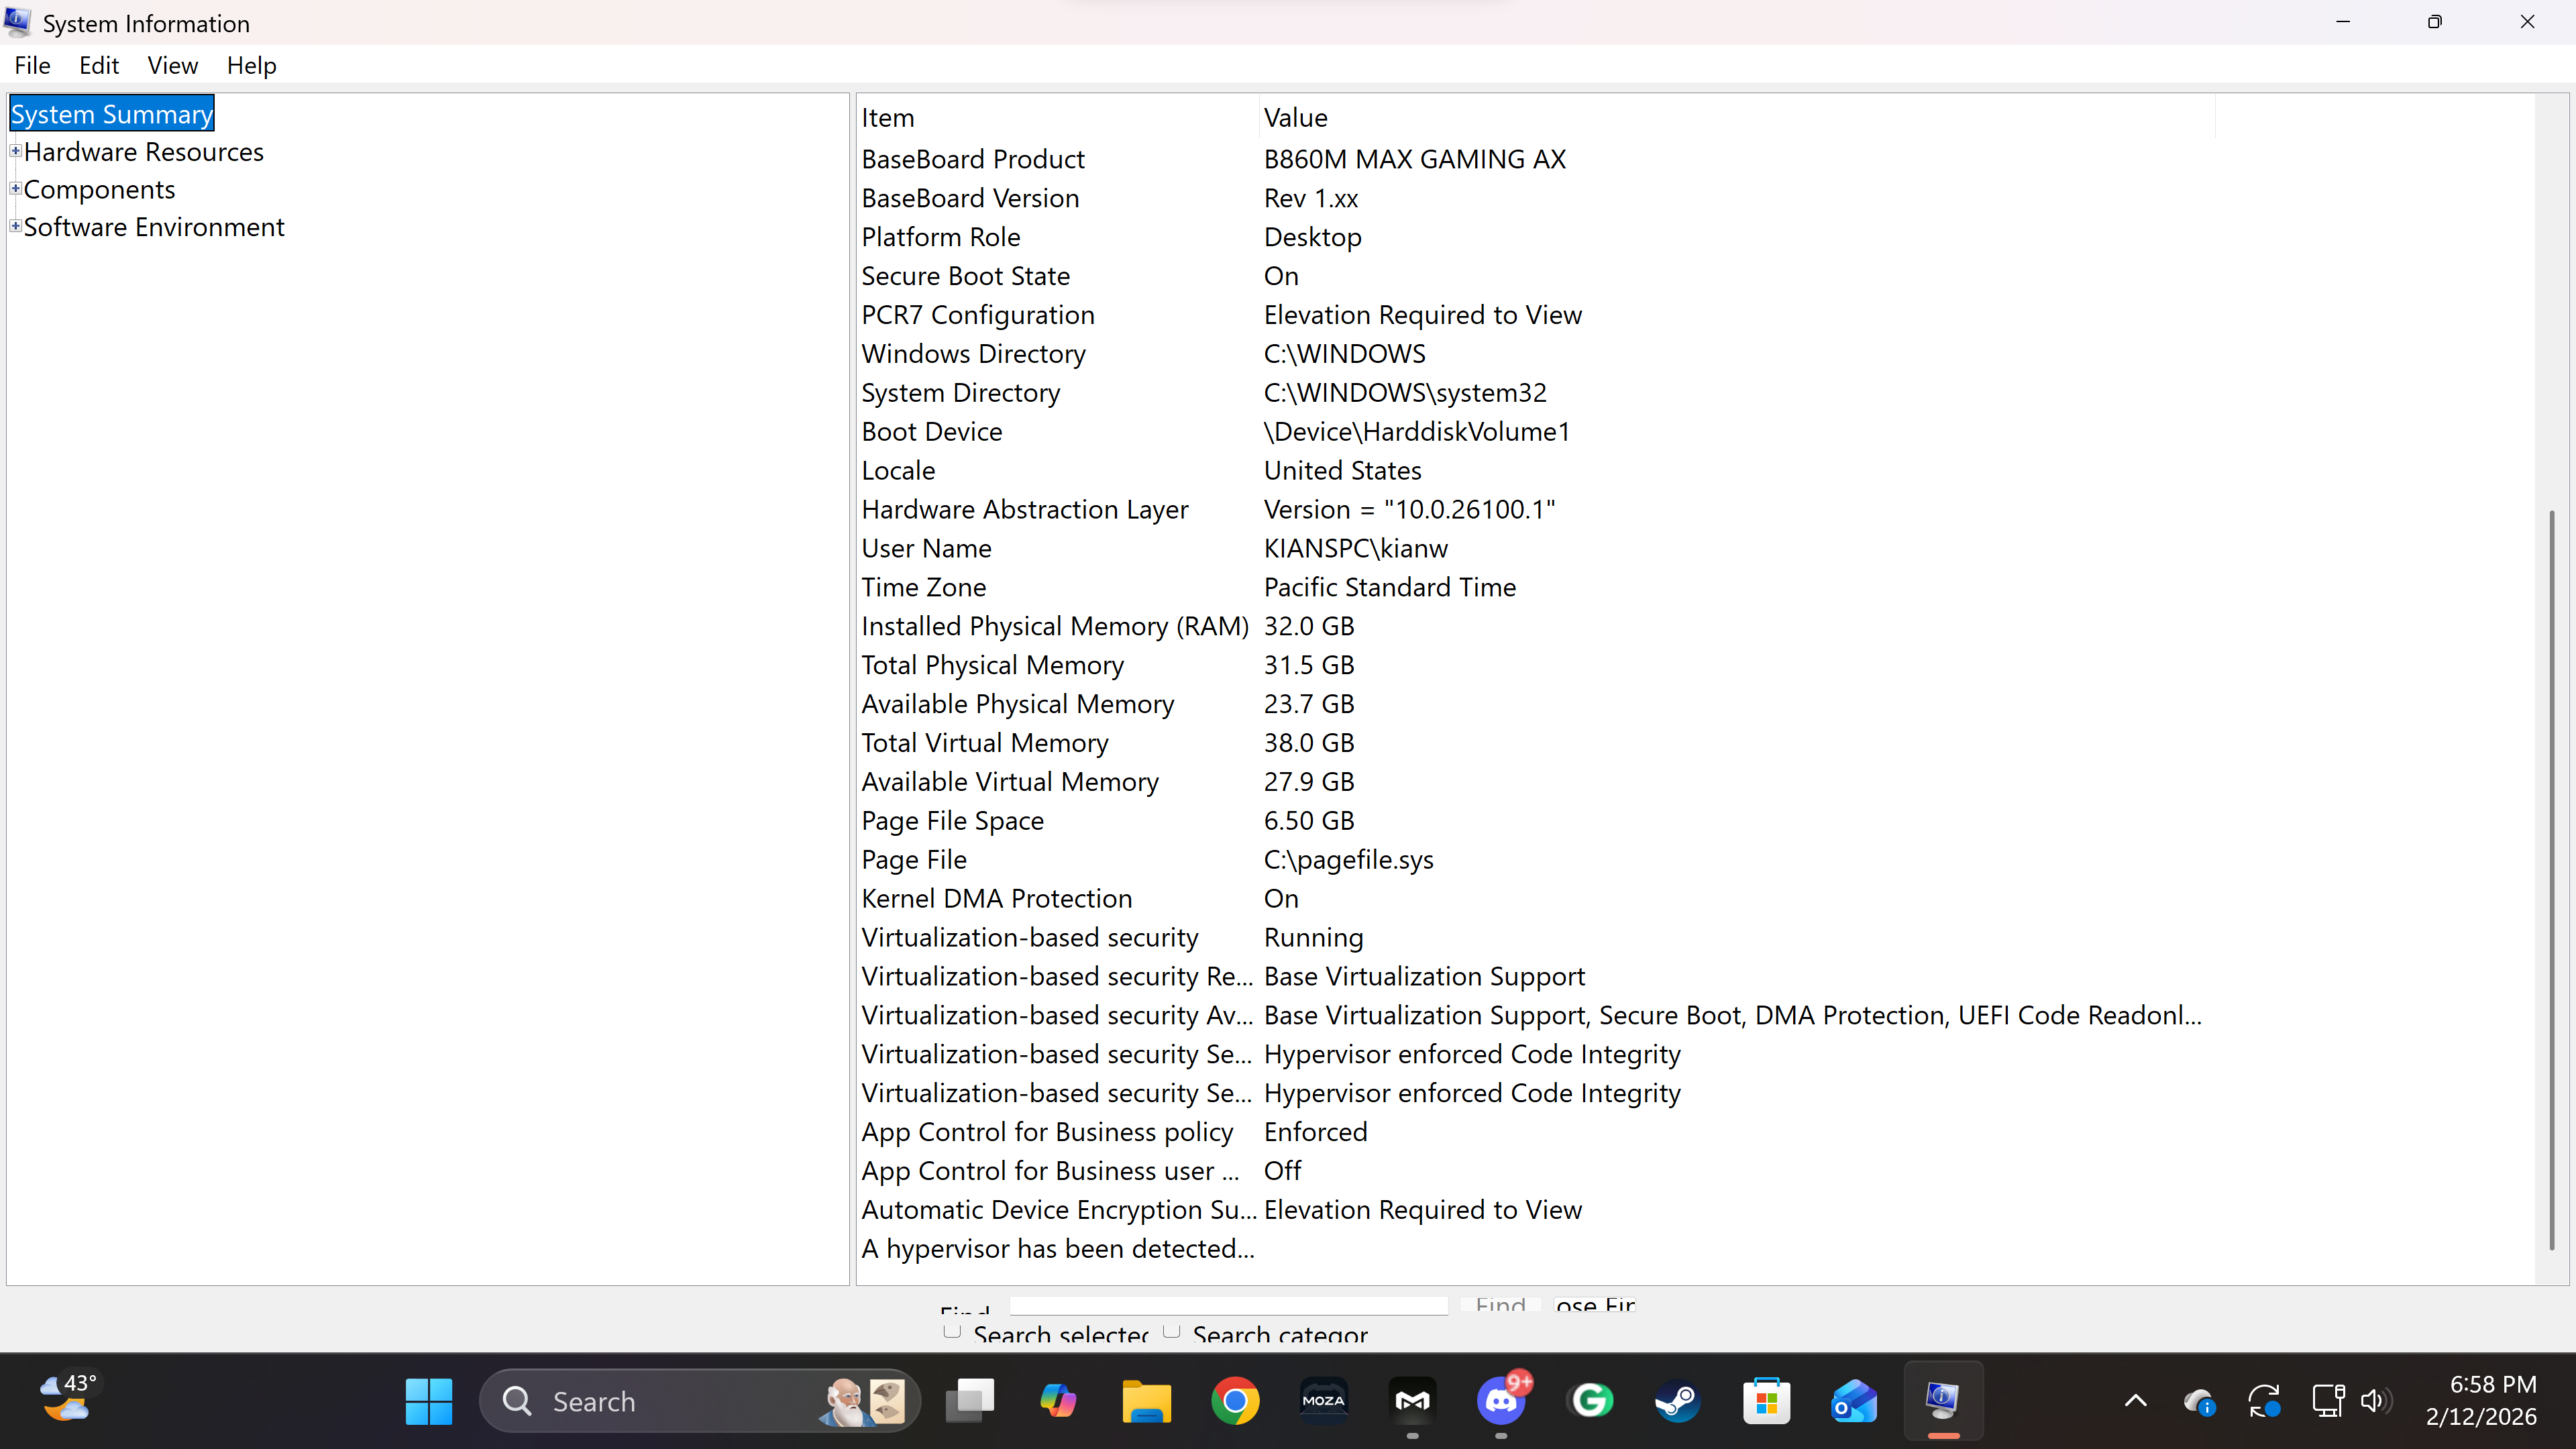
Task: Select the Automatic Device Encryption Support row
Action: coord(1536,1210)
